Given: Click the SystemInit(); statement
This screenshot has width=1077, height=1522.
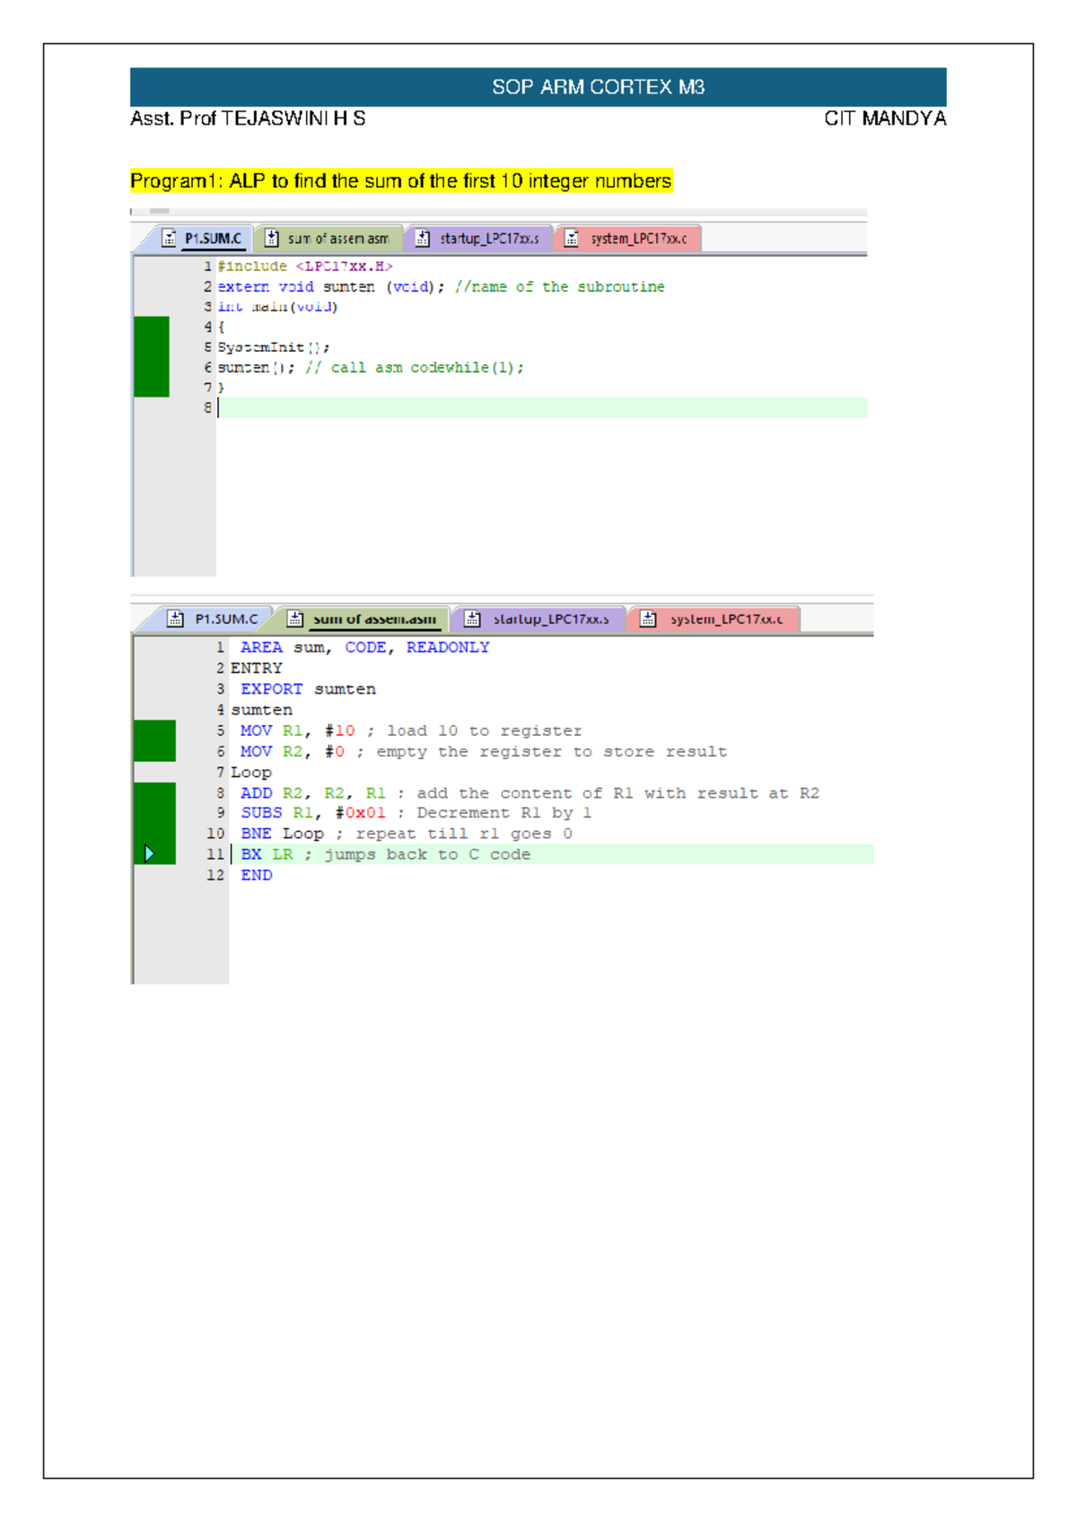Looking at the screenshot, I should click(x=274, y=347).
